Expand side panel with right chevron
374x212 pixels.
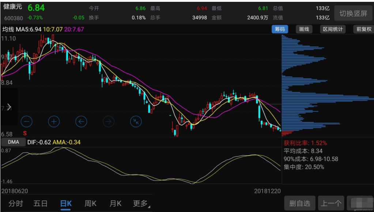click(9, 107)
